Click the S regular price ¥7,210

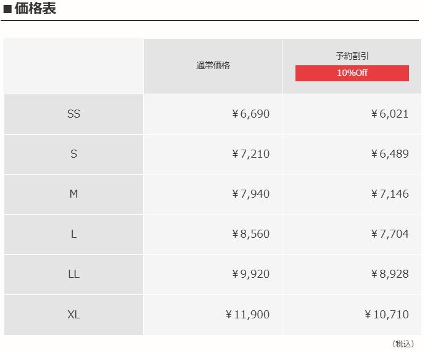(250, 154)
